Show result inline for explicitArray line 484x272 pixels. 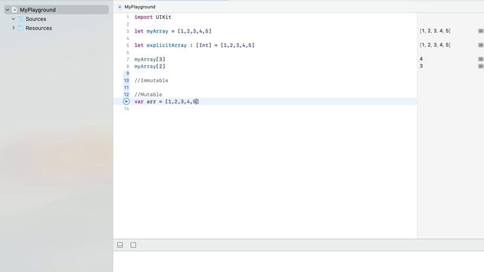(x=481, y=45)
